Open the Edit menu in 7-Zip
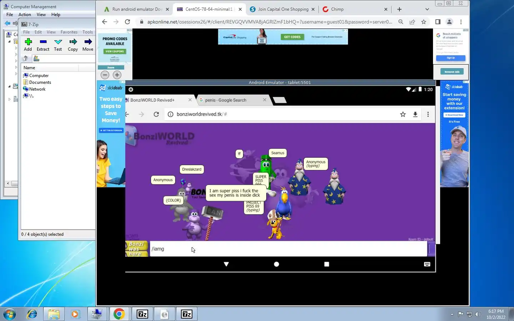The width and height of the screenshot is (514, 321). pos(38,32)
